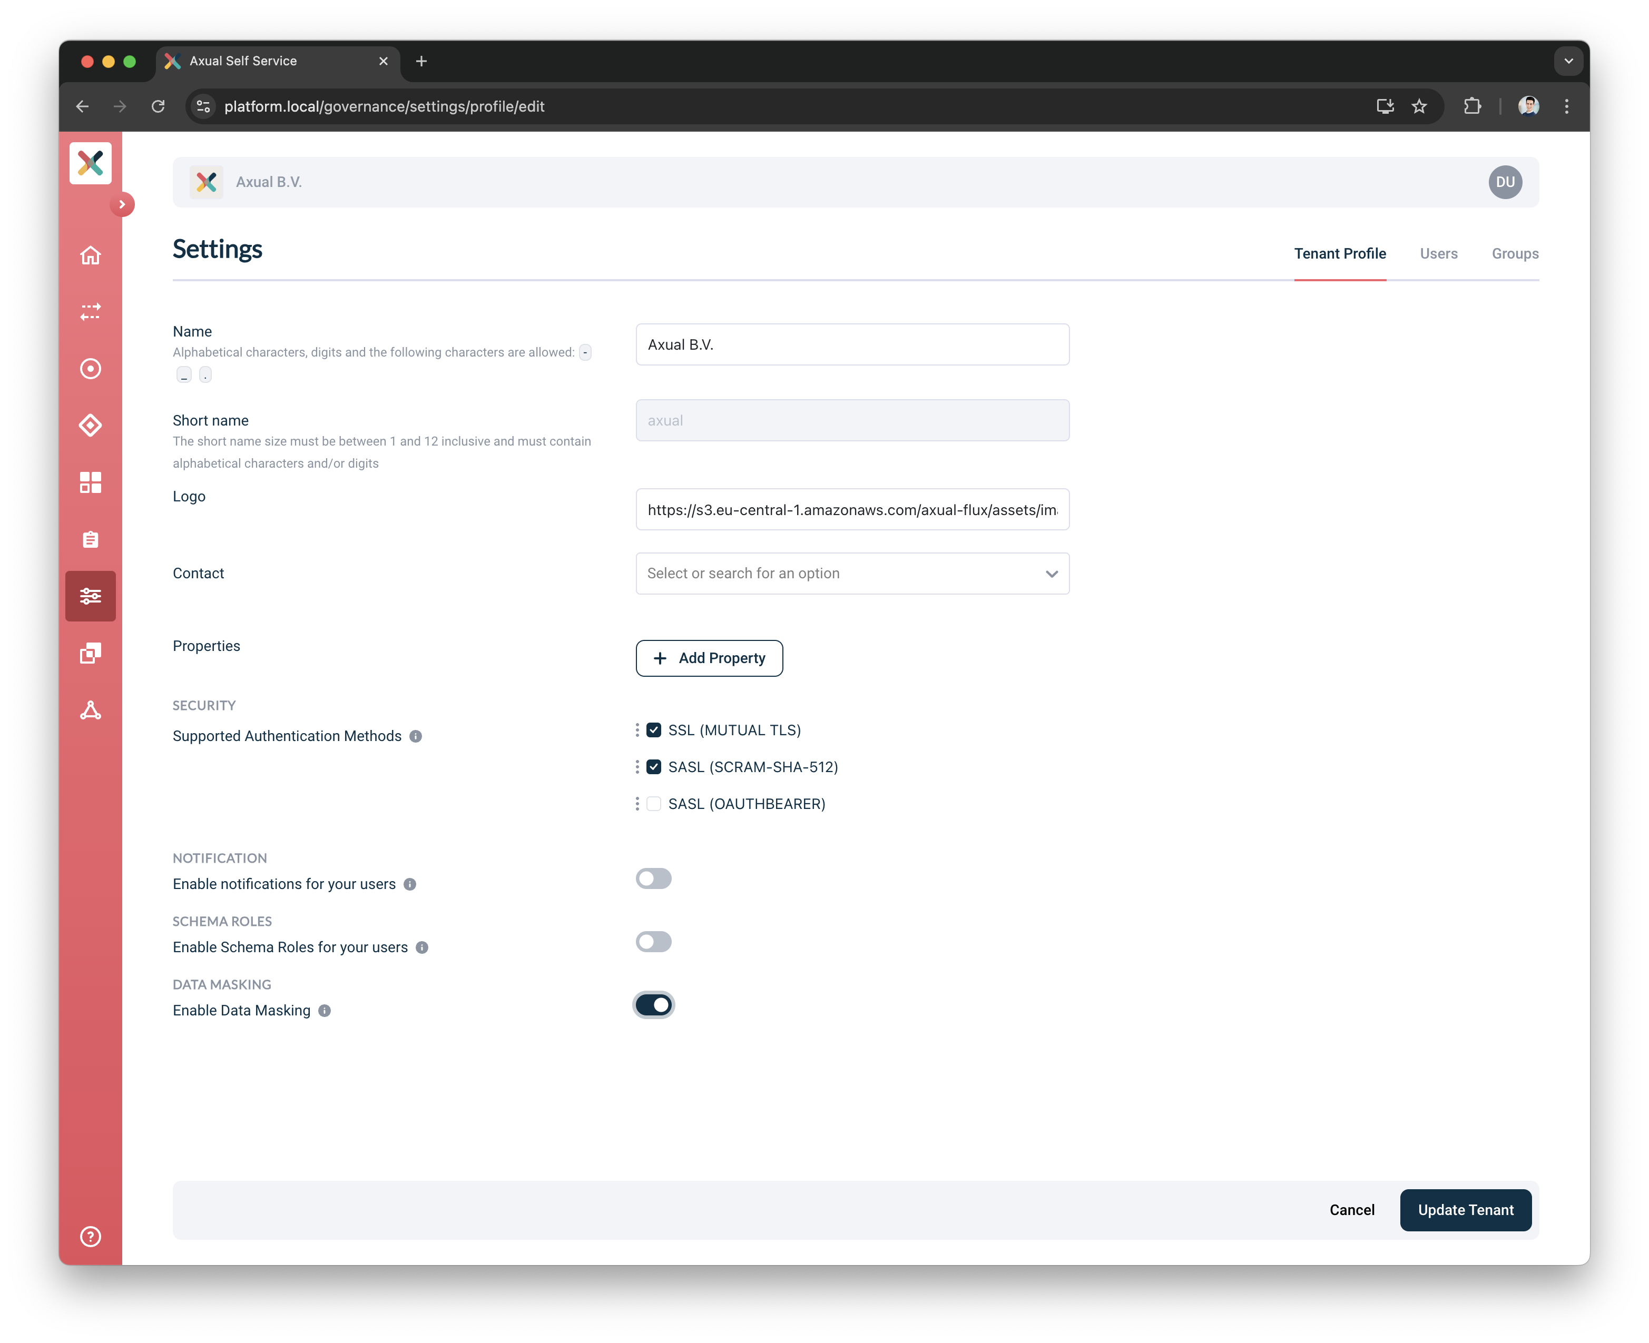1649x1343 pixels.
Task: Click Cancel
Action: pos(1351,1211)
